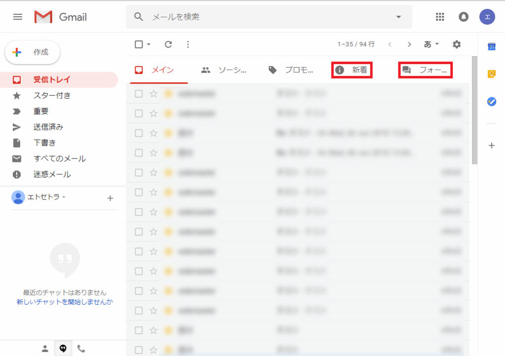The image size is (505, 356).
Task: Open the settings gear
Action: tap(457, 44)
